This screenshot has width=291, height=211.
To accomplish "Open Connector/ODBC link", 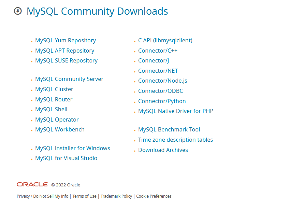I will [x=161, y=91].
